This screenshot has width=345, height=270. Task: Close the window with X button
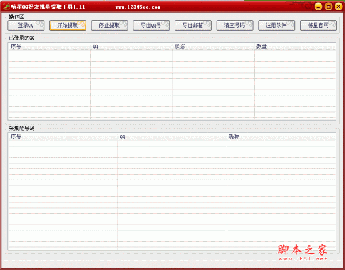339,6
